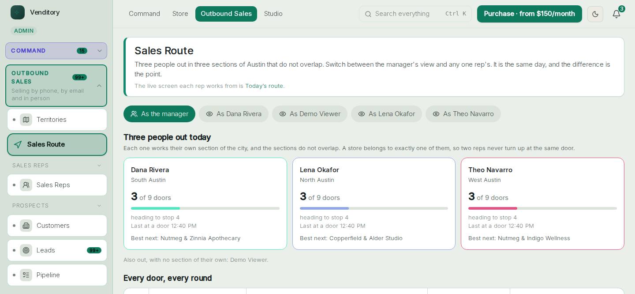Open the Studio top tab
Image resolution: width=635 pixels, height=294 pixels.
(x=273, y=14)
